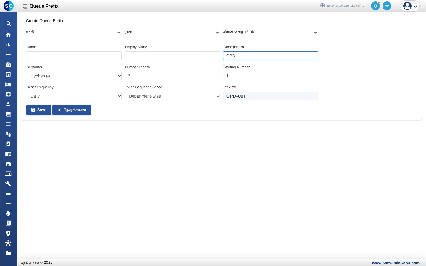Image resolution: width=426 pixels, height=266 pixels.
Task: Open the www.SoftClinicGenX.com link
Action: pyautogui.click(x=396, y=263)
